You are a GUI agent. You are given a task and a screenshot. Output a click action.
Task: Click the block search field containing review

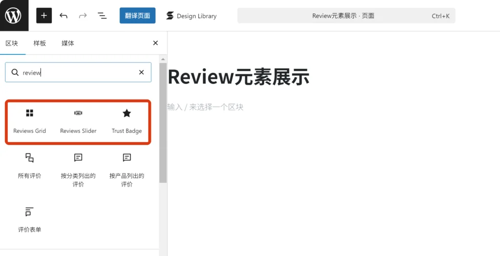(78, 72)
